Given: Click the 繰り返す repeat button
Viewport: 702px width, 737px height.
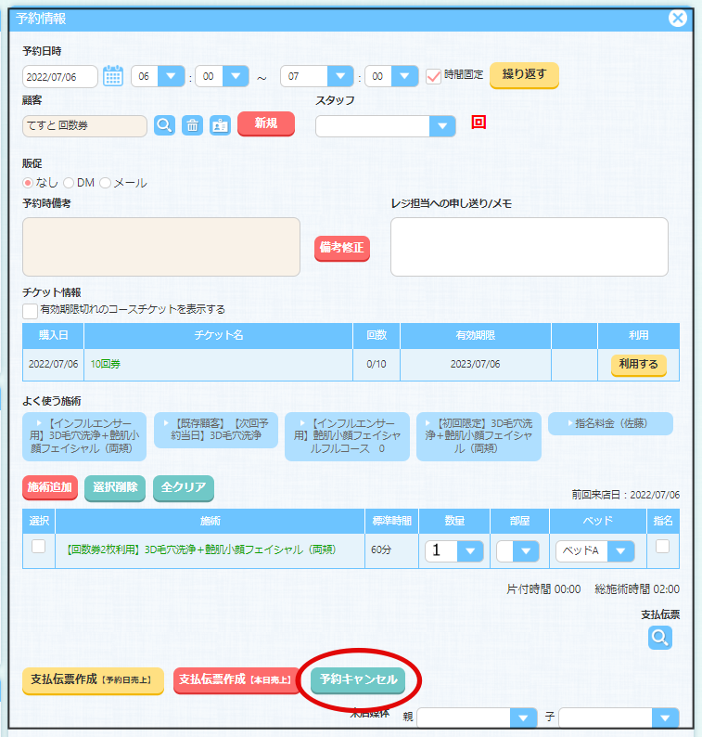Looking at the screenshot, I should click(524, 74).
